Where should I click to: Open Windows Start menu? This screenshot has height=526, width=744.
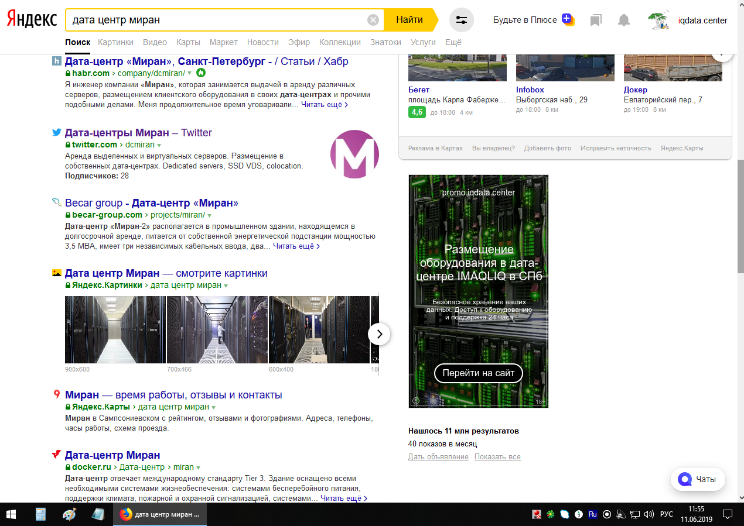tap(12, 514)
